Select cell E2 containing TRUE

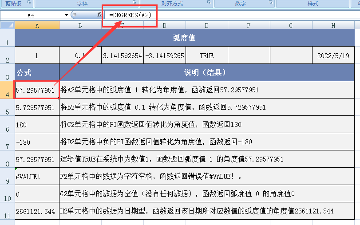tap(206, 55)
